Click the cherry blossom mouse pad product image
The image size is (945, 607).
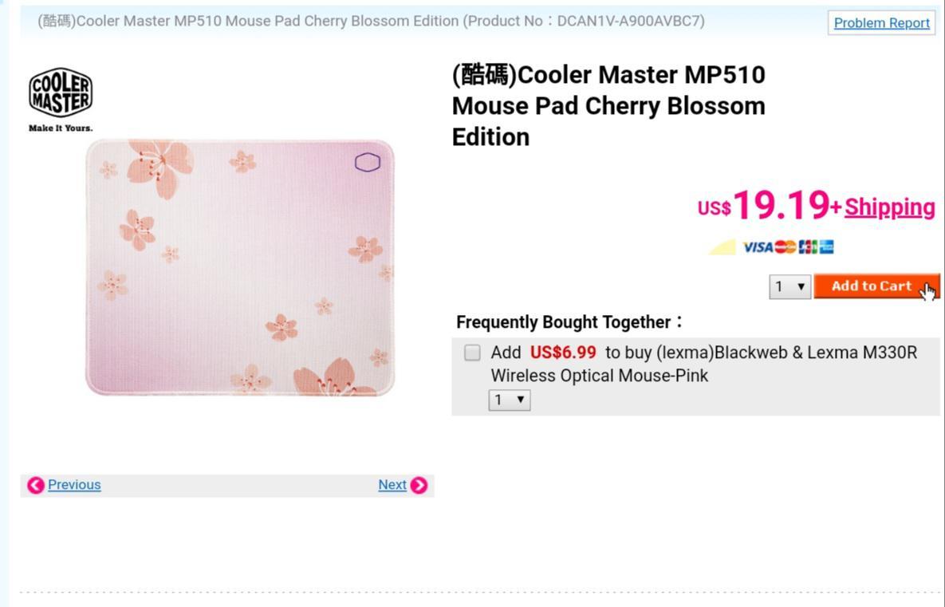pyautogui.click(x=239, y=267)
